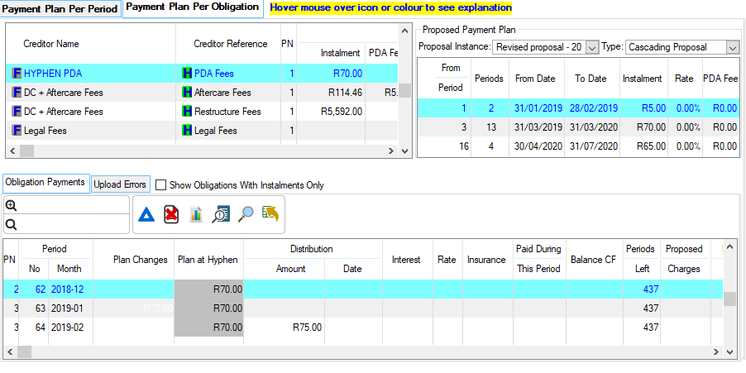Click the spreadsheet undo arrow icon
Viewport: 746px width, 373px height.
[270, 215]
